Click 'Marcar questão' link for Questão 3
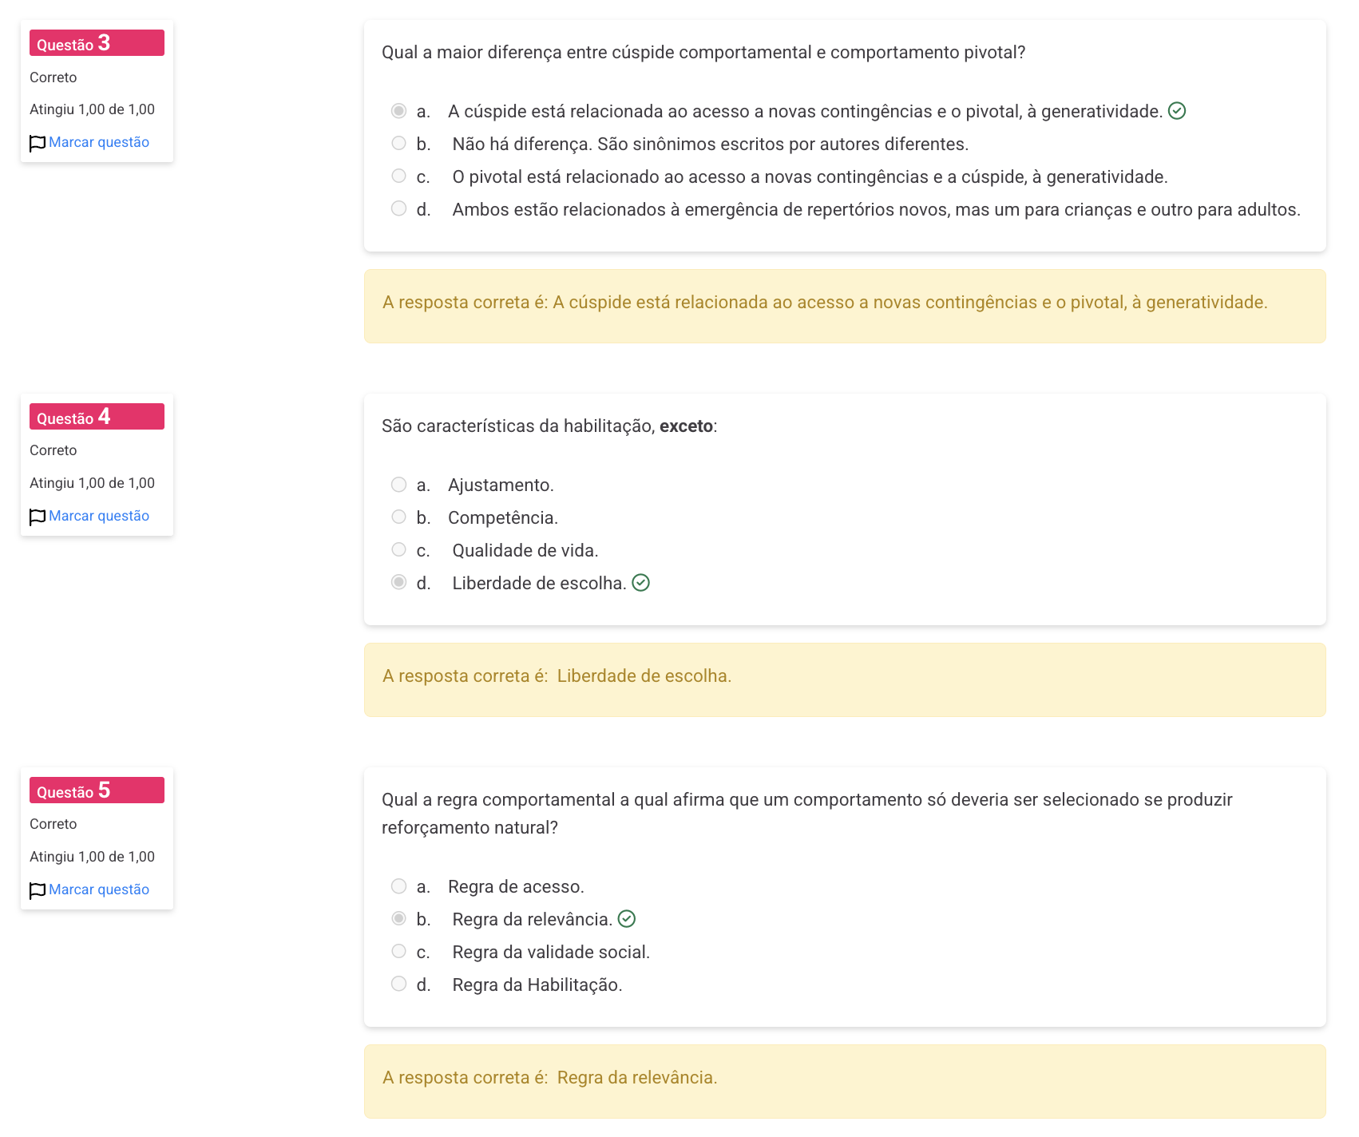 [x=99, y=142]
